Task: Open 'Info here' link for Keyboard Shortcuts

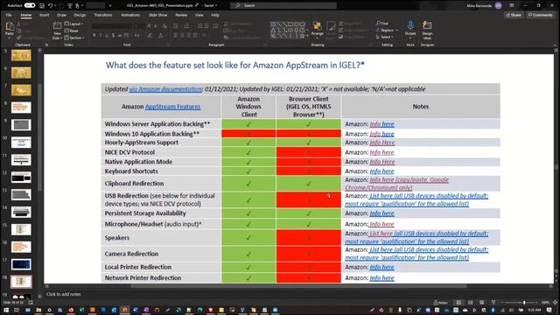Action: pos(381,171)
